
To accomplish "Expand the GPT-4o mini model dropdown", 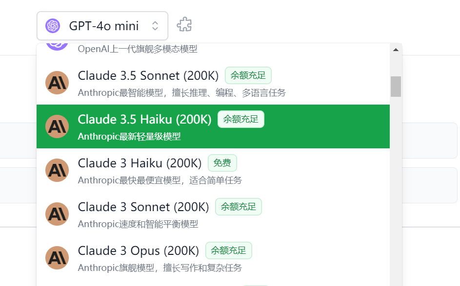I will 102,26.
